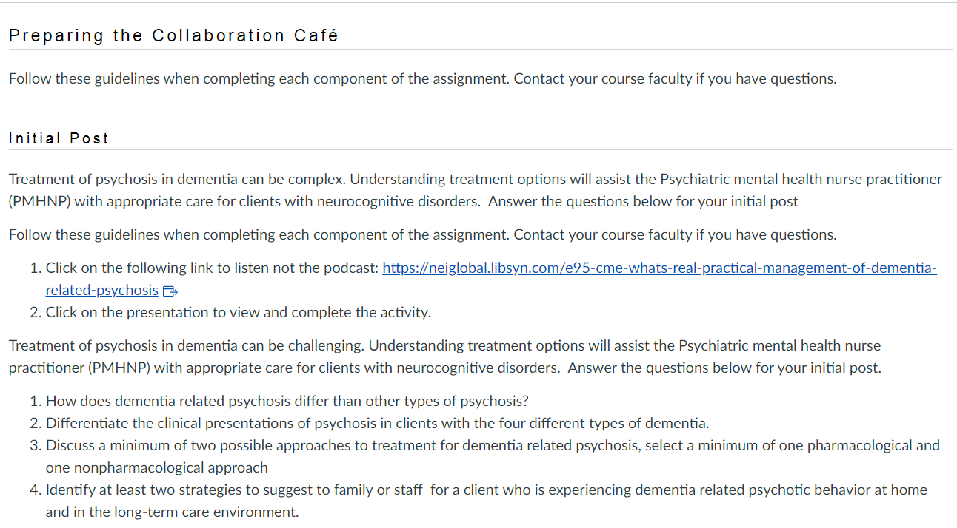Click question "How does dementia related psychosis differ"
This screenshot has width=957, height=528.
[287, 401]
